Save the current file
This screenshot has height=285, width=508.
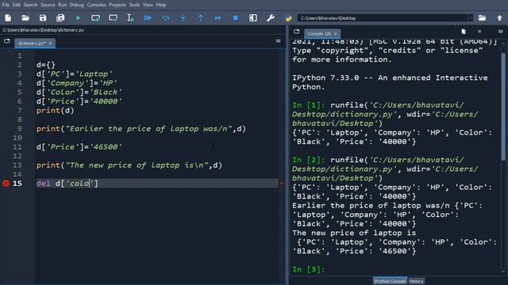(x=43, y=18)
